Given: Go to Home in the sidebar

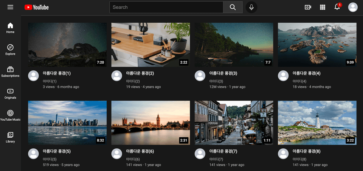Looking at the screenshot, I should click(x=10, y=28).
